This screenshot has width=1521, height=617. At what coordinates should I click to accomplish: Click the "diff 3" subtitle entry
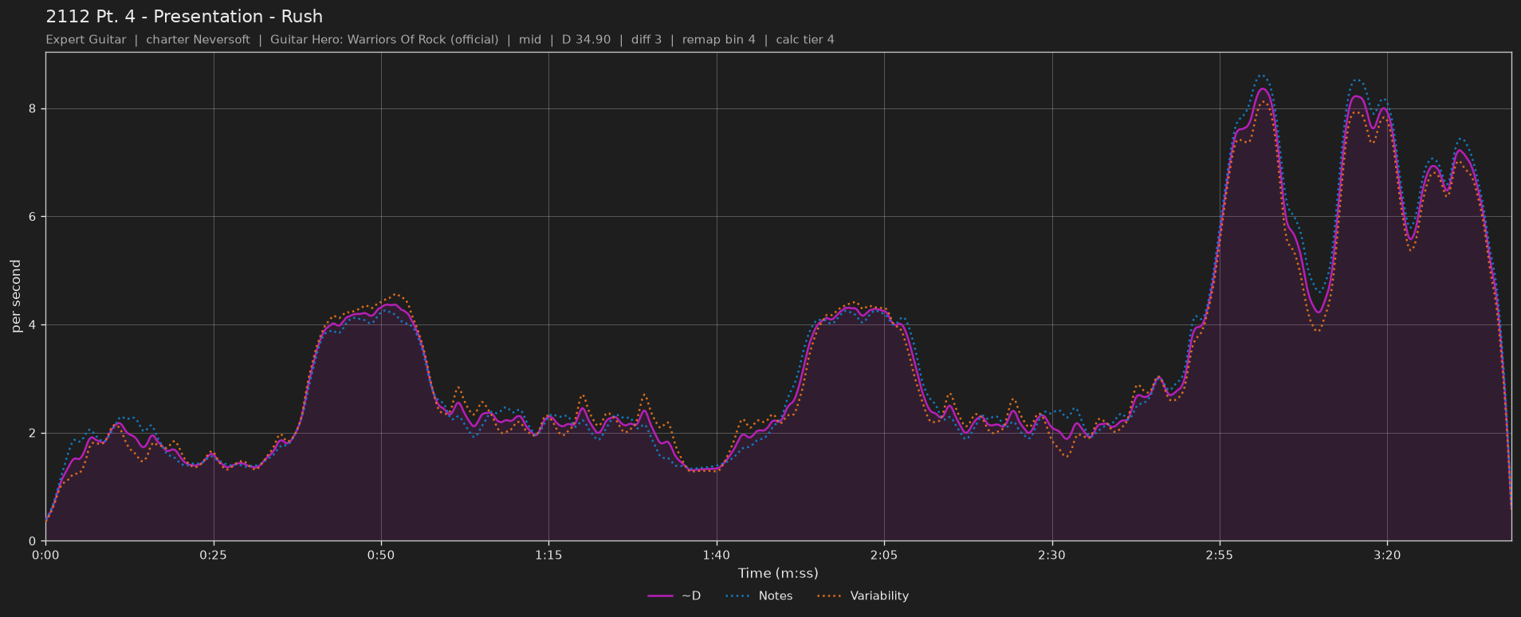click(x=647, y=40)
